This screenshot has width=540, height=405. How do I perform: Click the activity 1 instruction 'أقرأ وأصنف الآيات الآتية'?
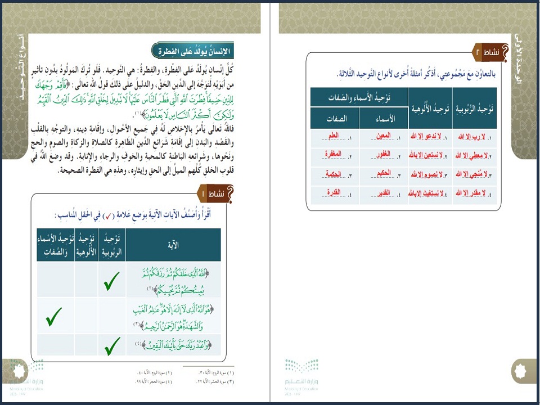(133, 215)
